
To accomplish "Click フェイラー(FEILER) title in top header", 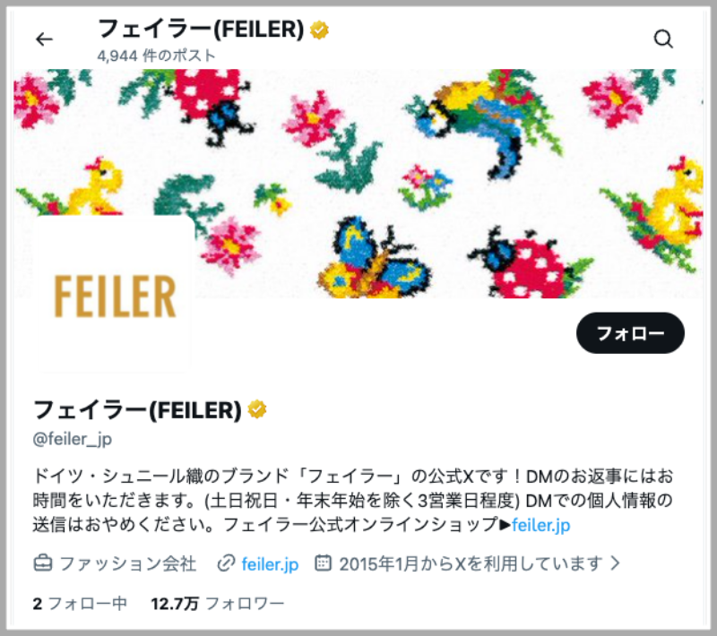I will pyautogui.click(x=201, y=30).
